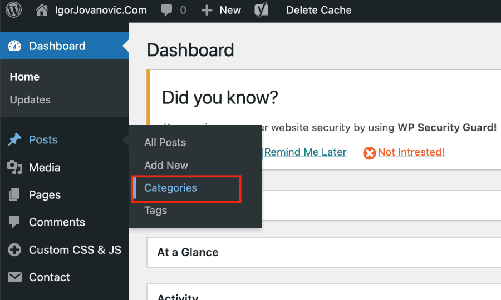Click the Remind Me Later link
Viewport: 501px width, 300px height.
coord(305,152)
